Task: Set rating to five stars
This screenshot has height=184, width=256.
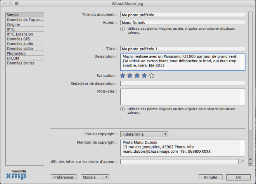Action: (x=151, y=76)
